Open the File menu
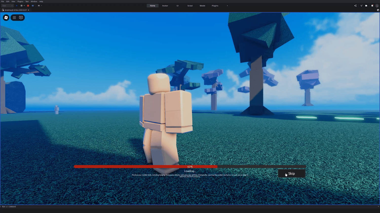Viewport: 380px width, 213px height. (3, 2)
